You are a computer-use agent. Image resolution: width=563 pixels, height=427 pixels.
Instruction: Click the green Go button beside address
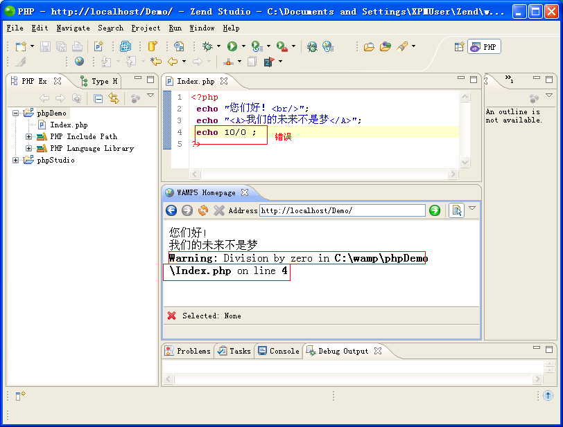tap(435, 210)
